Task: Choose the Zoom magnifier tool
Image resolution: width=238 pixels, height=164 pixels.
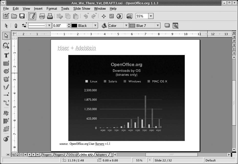Action: [6, 46]
